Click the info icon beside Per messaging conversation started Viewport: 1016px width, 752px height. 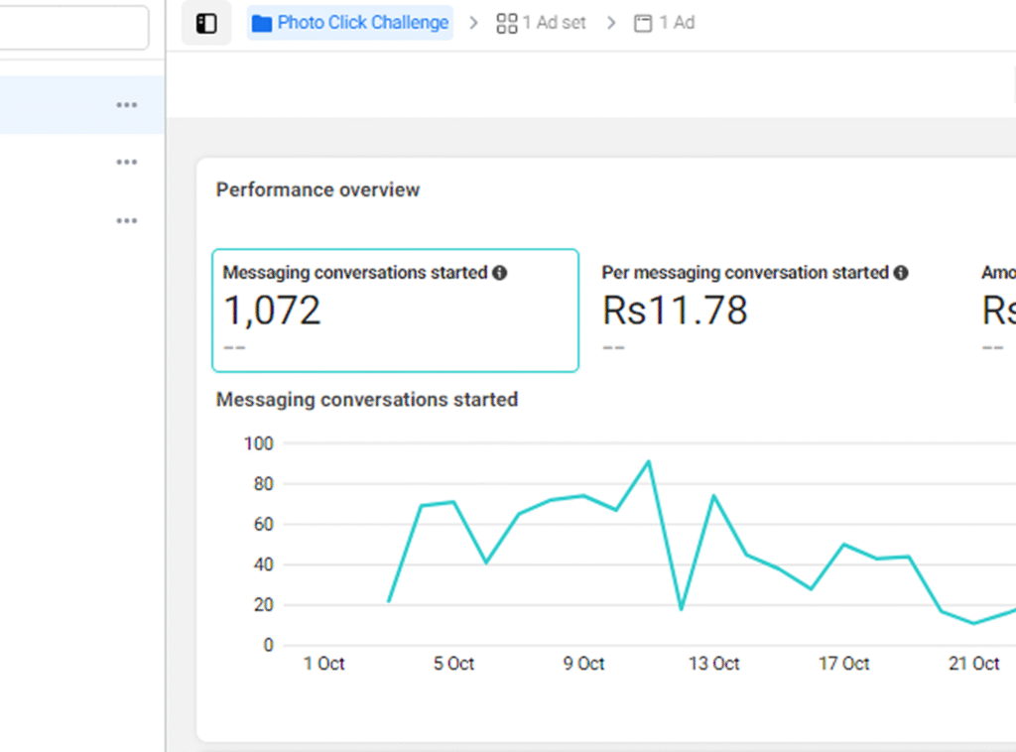[901, 273]
